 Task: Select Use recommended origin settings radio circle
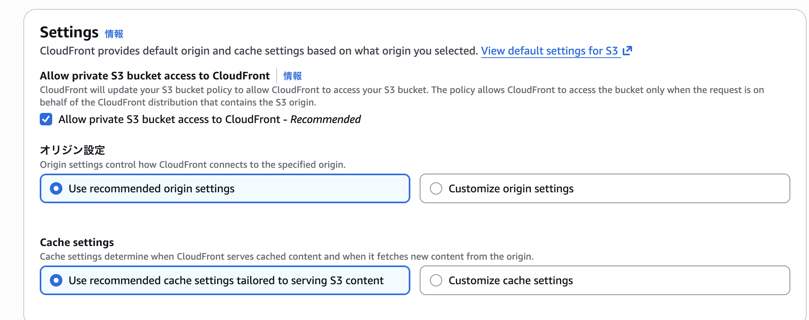(56, 188)
